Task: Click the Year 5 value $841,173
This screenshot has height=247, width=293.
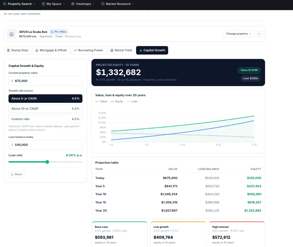Action: tap(171, 186)
